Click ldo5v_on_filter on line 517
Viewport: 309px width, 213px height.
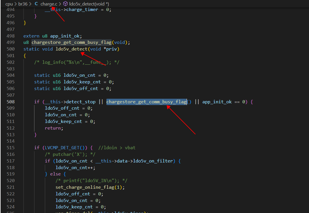(x=153, y=161)
